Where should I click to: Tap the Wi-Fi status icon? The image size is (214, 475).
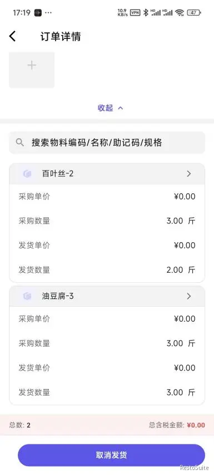pyautogui.click(x=180, y=12)
